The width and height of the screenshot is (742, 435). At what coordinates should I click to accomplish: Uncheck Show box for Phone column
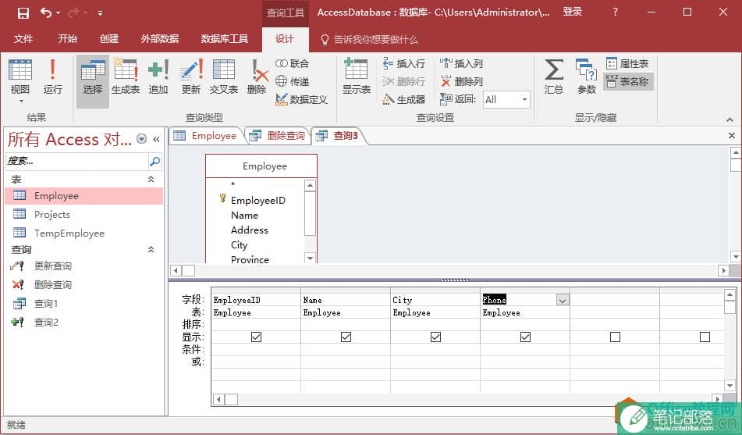coord(525,337)
